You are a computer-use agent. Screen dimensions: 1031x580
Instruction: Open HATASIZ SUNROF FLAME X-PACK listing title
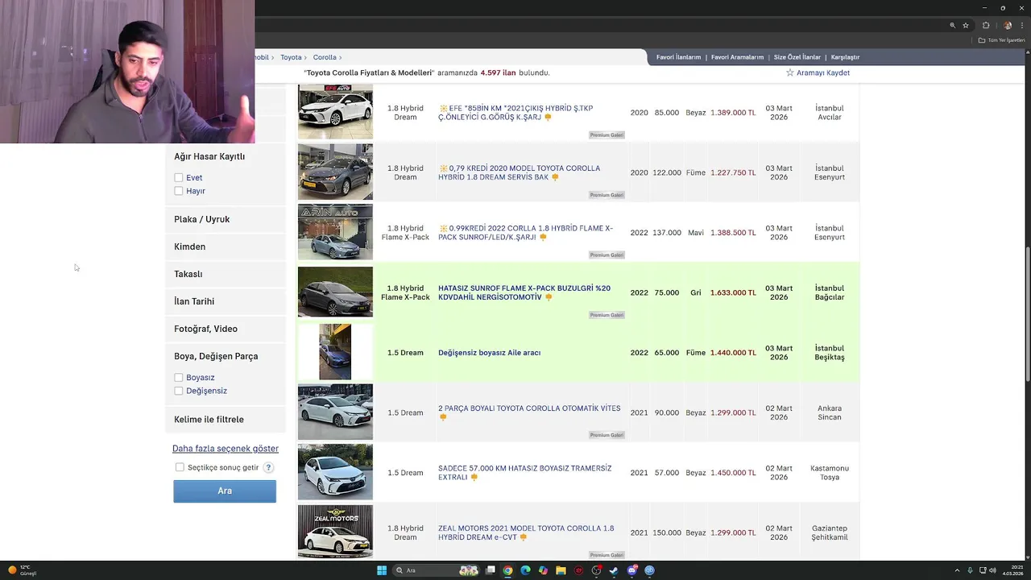[524, 292]
